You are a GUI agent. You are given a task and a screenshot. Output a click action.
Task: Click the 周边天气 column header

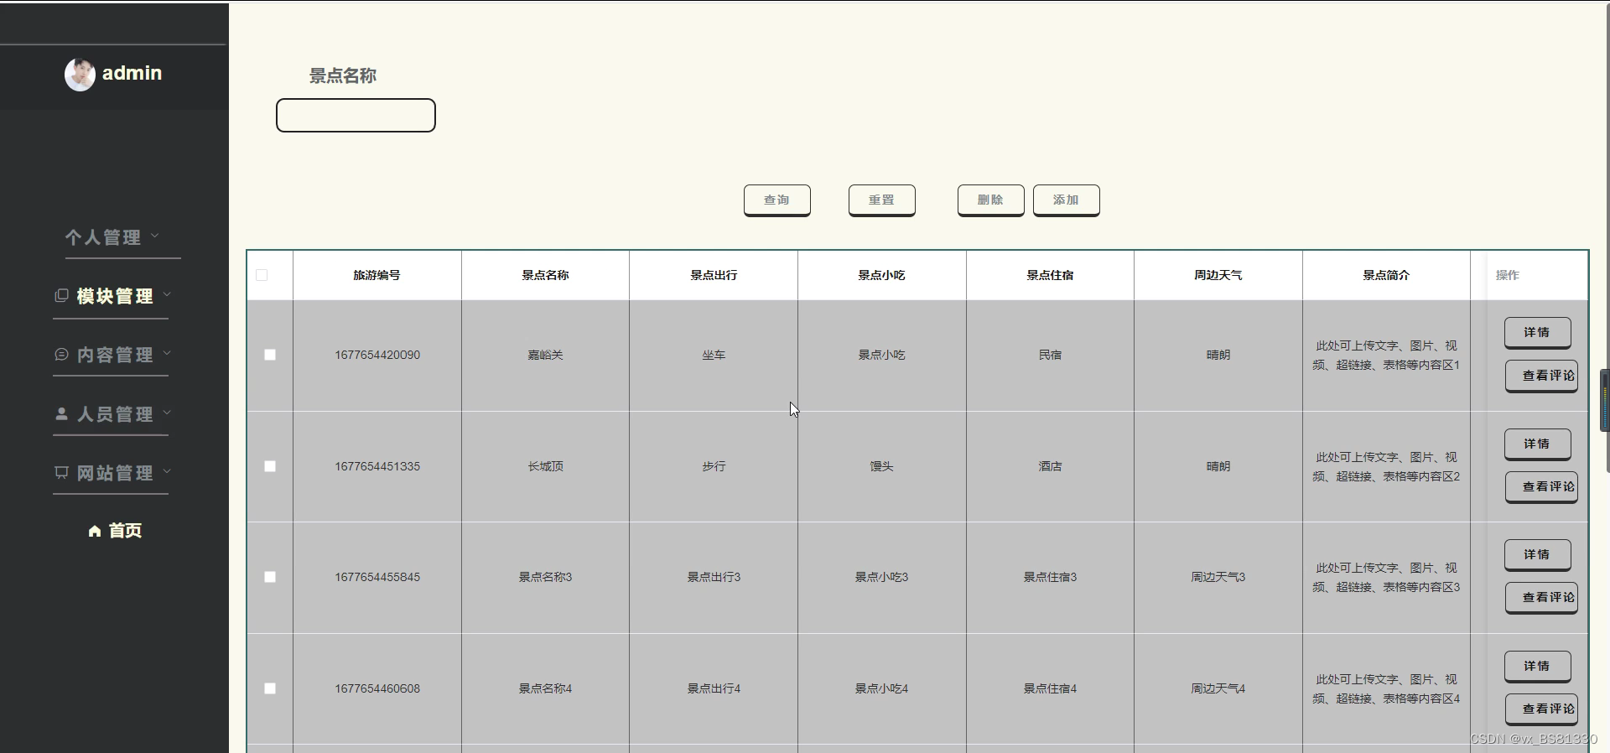pyautogui.click(x=1218, y=275)
